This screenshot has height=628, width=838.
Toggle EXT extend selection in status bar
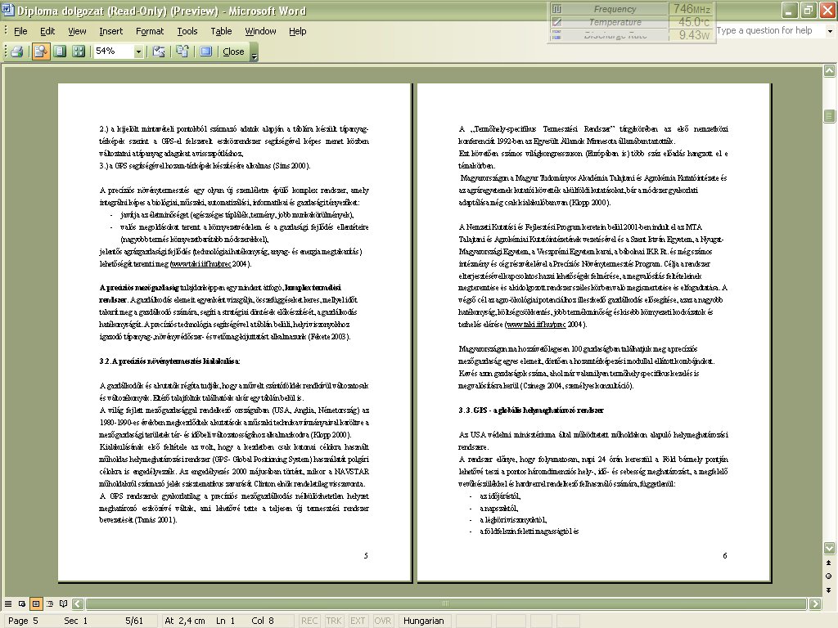click(358, 621)
